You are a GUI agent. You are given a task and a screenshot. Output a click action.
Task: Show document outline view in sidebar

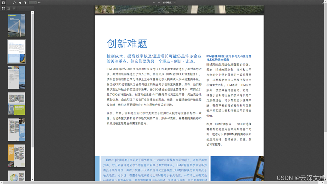pyautogui.click(x=9, y=8)
